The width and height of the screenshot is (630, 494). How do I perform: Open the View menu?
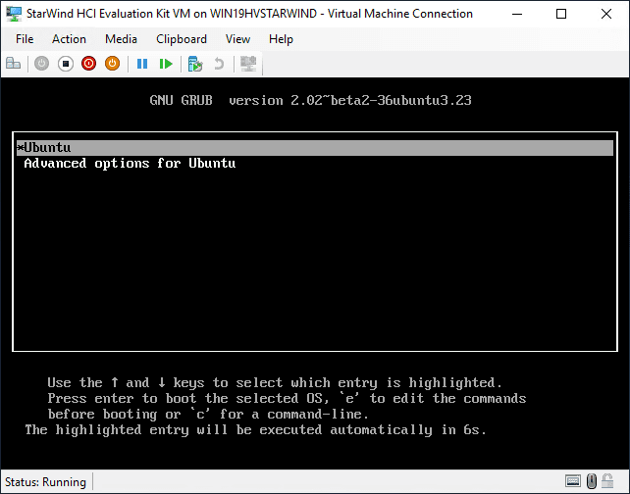237,39
